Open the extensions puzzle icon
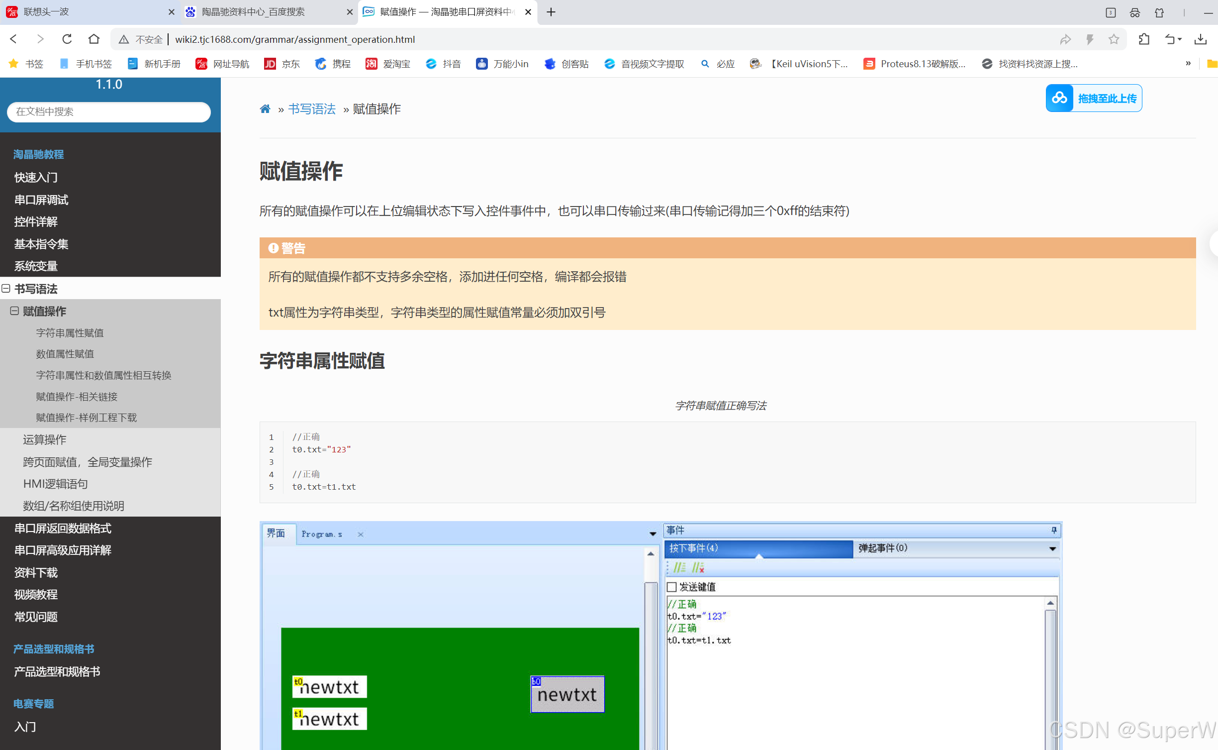Image resolution: width=1218 pixels, height=750 pixels. point(1143,39)
